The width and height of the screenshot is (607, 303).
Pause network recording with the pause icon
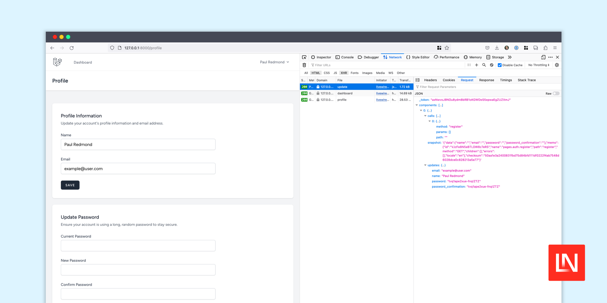click(x=469, y=65)
